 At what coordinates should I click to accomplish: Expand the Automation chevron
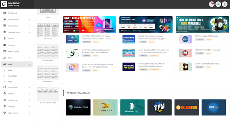coord(29,87)
